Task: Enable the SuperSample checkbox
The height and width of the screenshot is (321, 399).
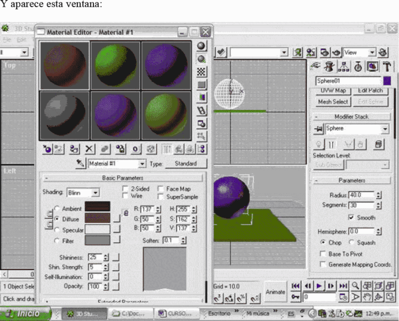Action: pyautogui.click(x=161, y=196)
